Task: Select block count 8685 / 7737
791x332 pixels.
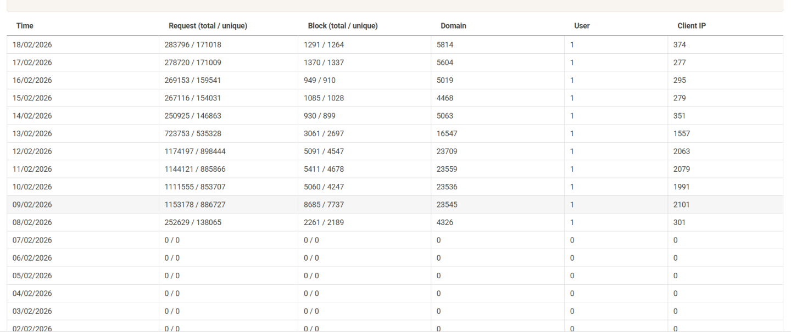Action: pyautogui.click(x=324, y=205)
